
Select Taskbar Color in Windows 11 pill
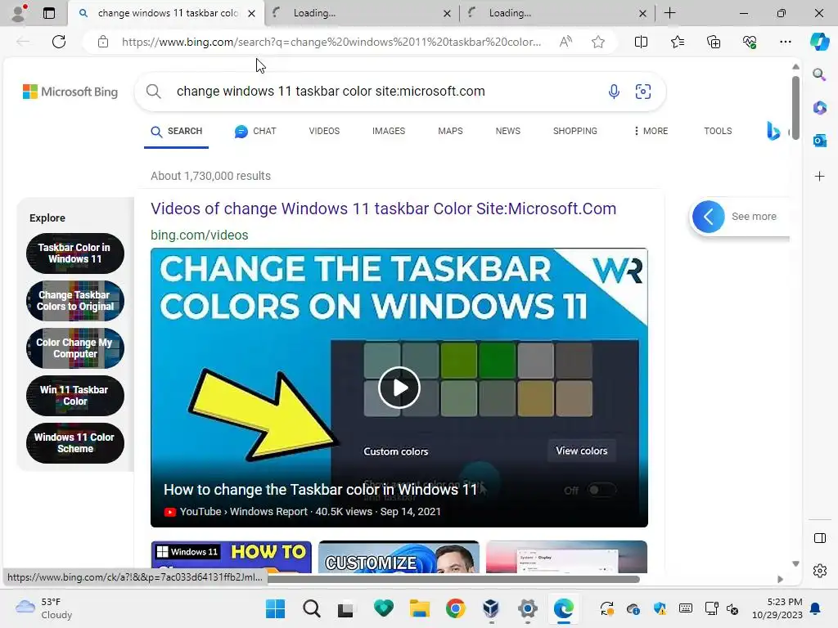pos(74,253)
